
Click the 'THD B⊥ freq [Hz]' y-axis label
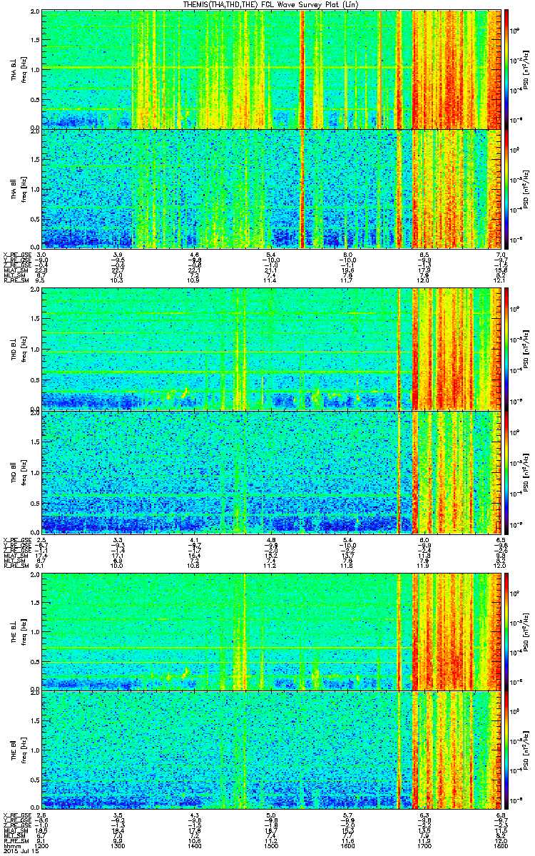(18, 348)
